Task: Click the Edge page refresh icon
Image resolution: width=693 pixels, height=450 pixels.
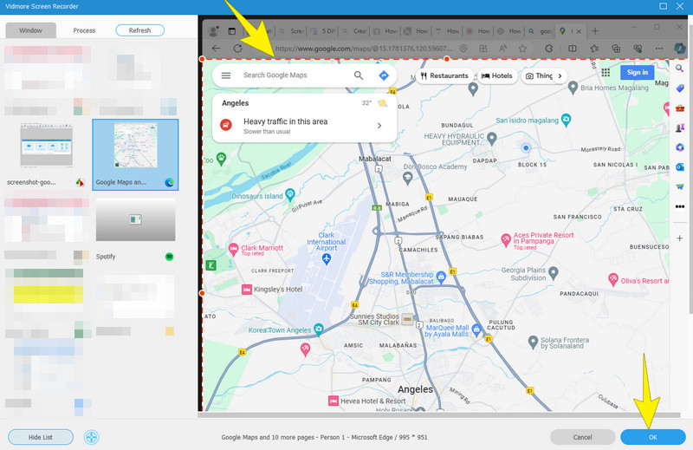Action: (x=237, y=49)
